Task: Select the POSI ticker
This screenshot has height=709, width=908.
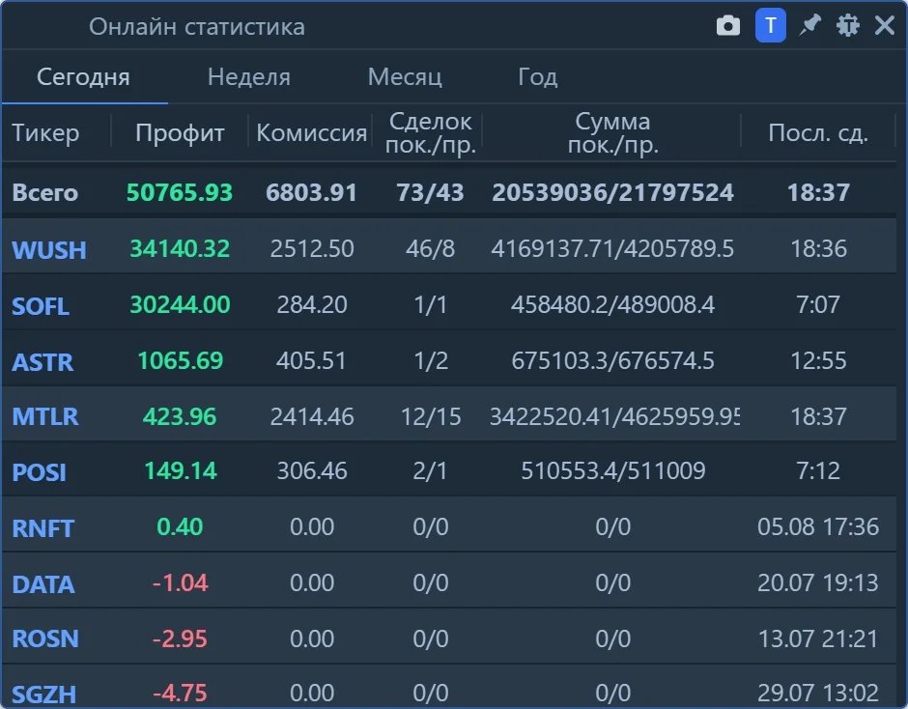Action: [39, 472]
